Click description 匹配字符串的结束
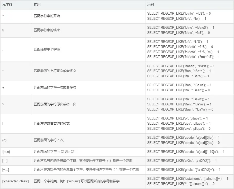 pyautogui.click(x=47, y=30)
